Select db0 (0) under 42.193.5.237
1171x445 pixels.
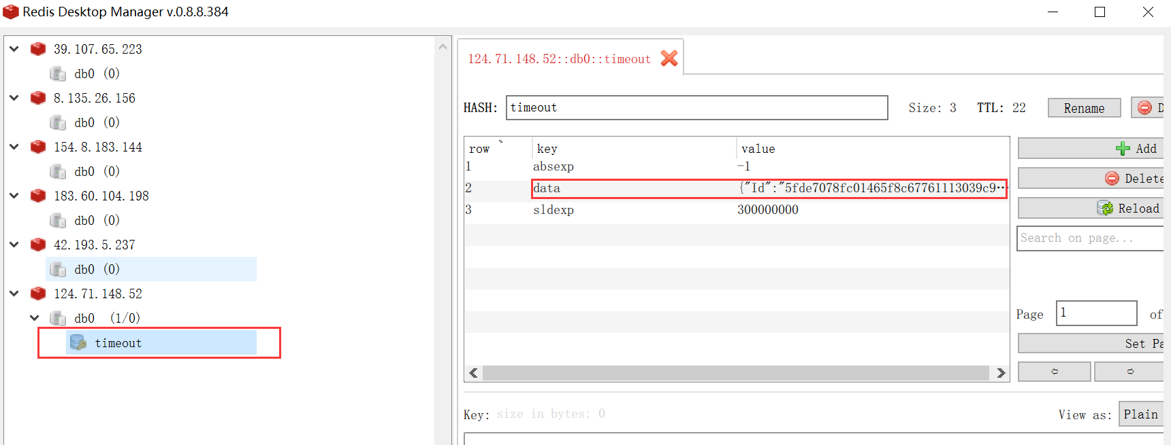tap(151, 269)
